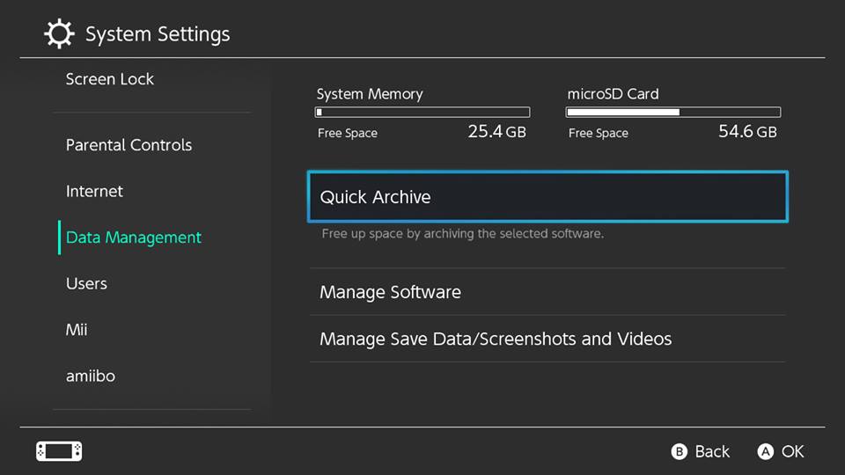
Task: Click the Switch console controller icon
Action: coord(59,451)
